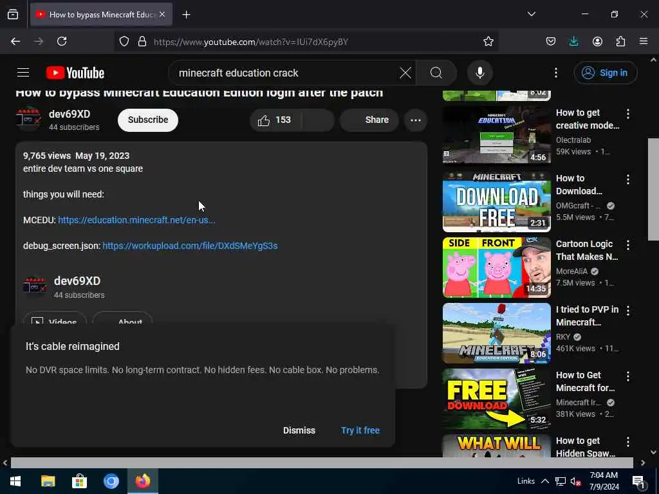Click the page vertical scrollbar thumb
659x494 pixels.
tap(653, 189)
